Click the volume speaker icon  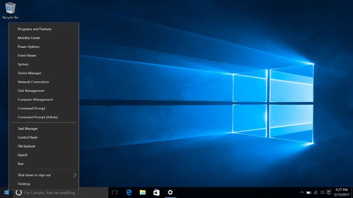point(322,192)
